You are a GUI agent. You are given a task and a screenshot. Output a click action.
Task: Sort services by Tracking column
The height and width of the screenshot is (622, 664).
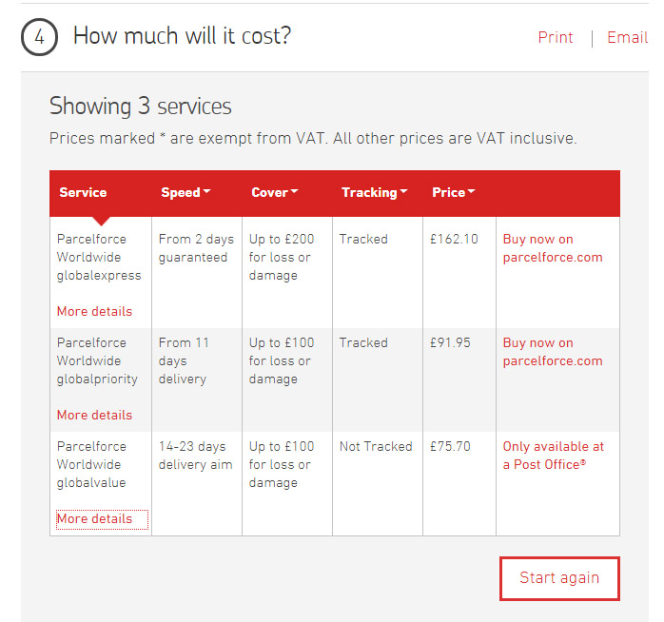(374, 192)
